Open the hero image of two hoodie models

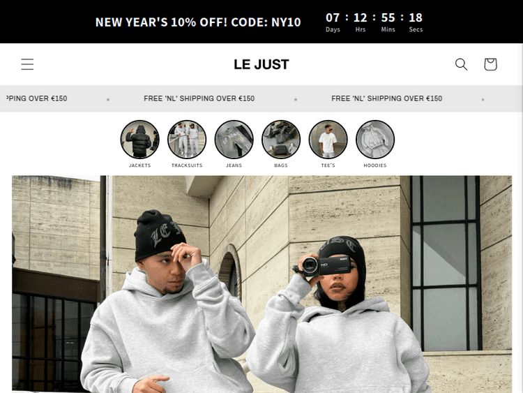click(x=261, y=284)
